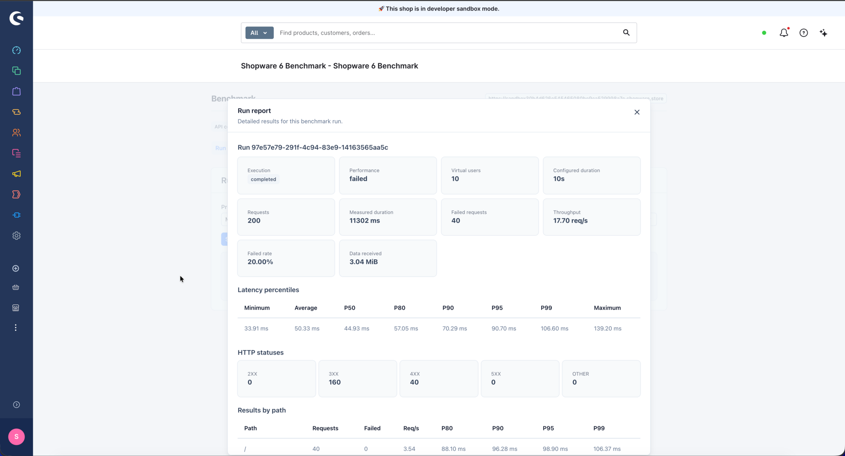Click the 'Failed' column header in Results by path

[372, 428]
